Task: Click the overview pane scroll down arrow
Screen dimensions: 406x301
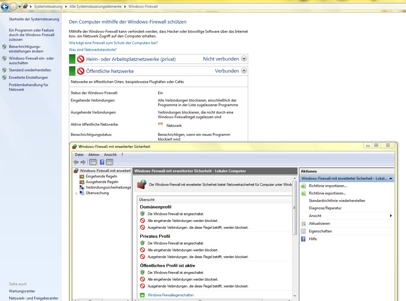Action: pyautogui.click(x=294, y=296)
